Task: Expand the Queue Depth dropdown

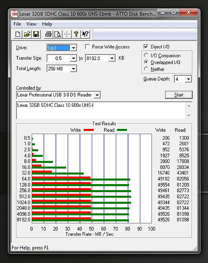Action: pos(188,79)
